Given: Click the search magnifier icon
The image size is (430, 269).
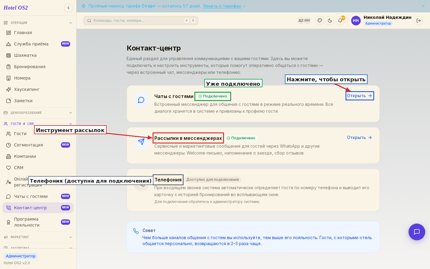Looking at the screenshot, I should pos(89,21).
